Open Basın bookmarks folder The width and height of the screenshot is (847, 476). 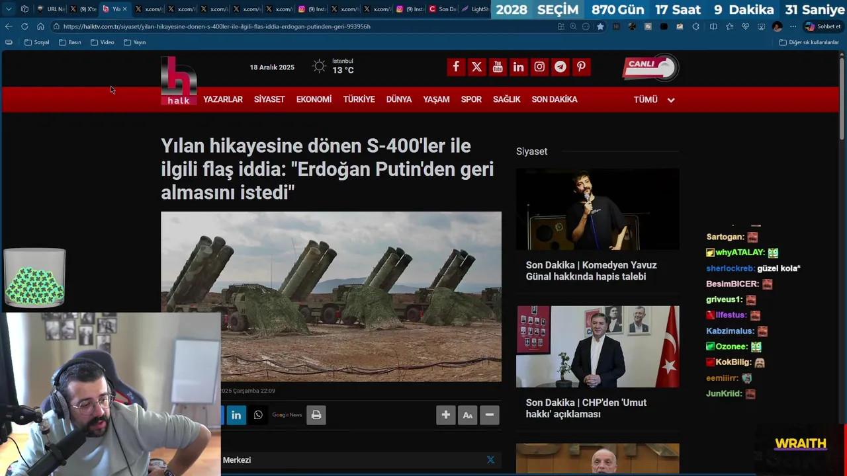(x=70, y=42)
